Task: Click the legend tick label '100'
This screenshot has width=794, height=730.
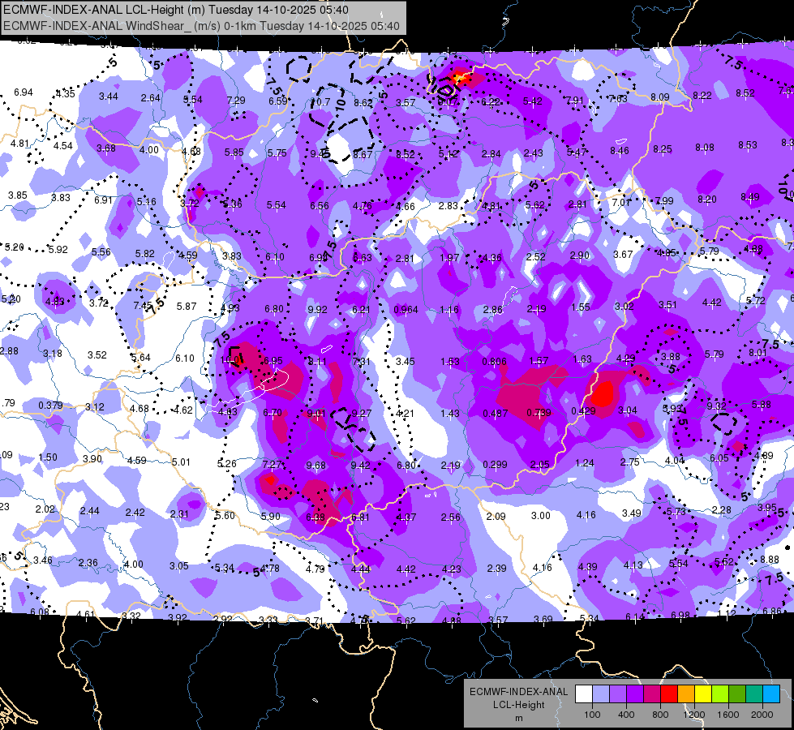Action: pyautogui.click(x=592, y=715)
